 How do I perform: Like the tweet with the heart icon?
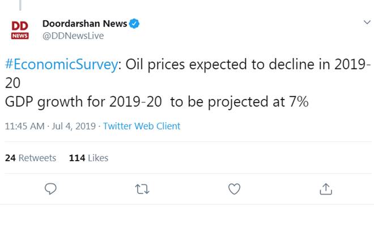pos(234,188)
